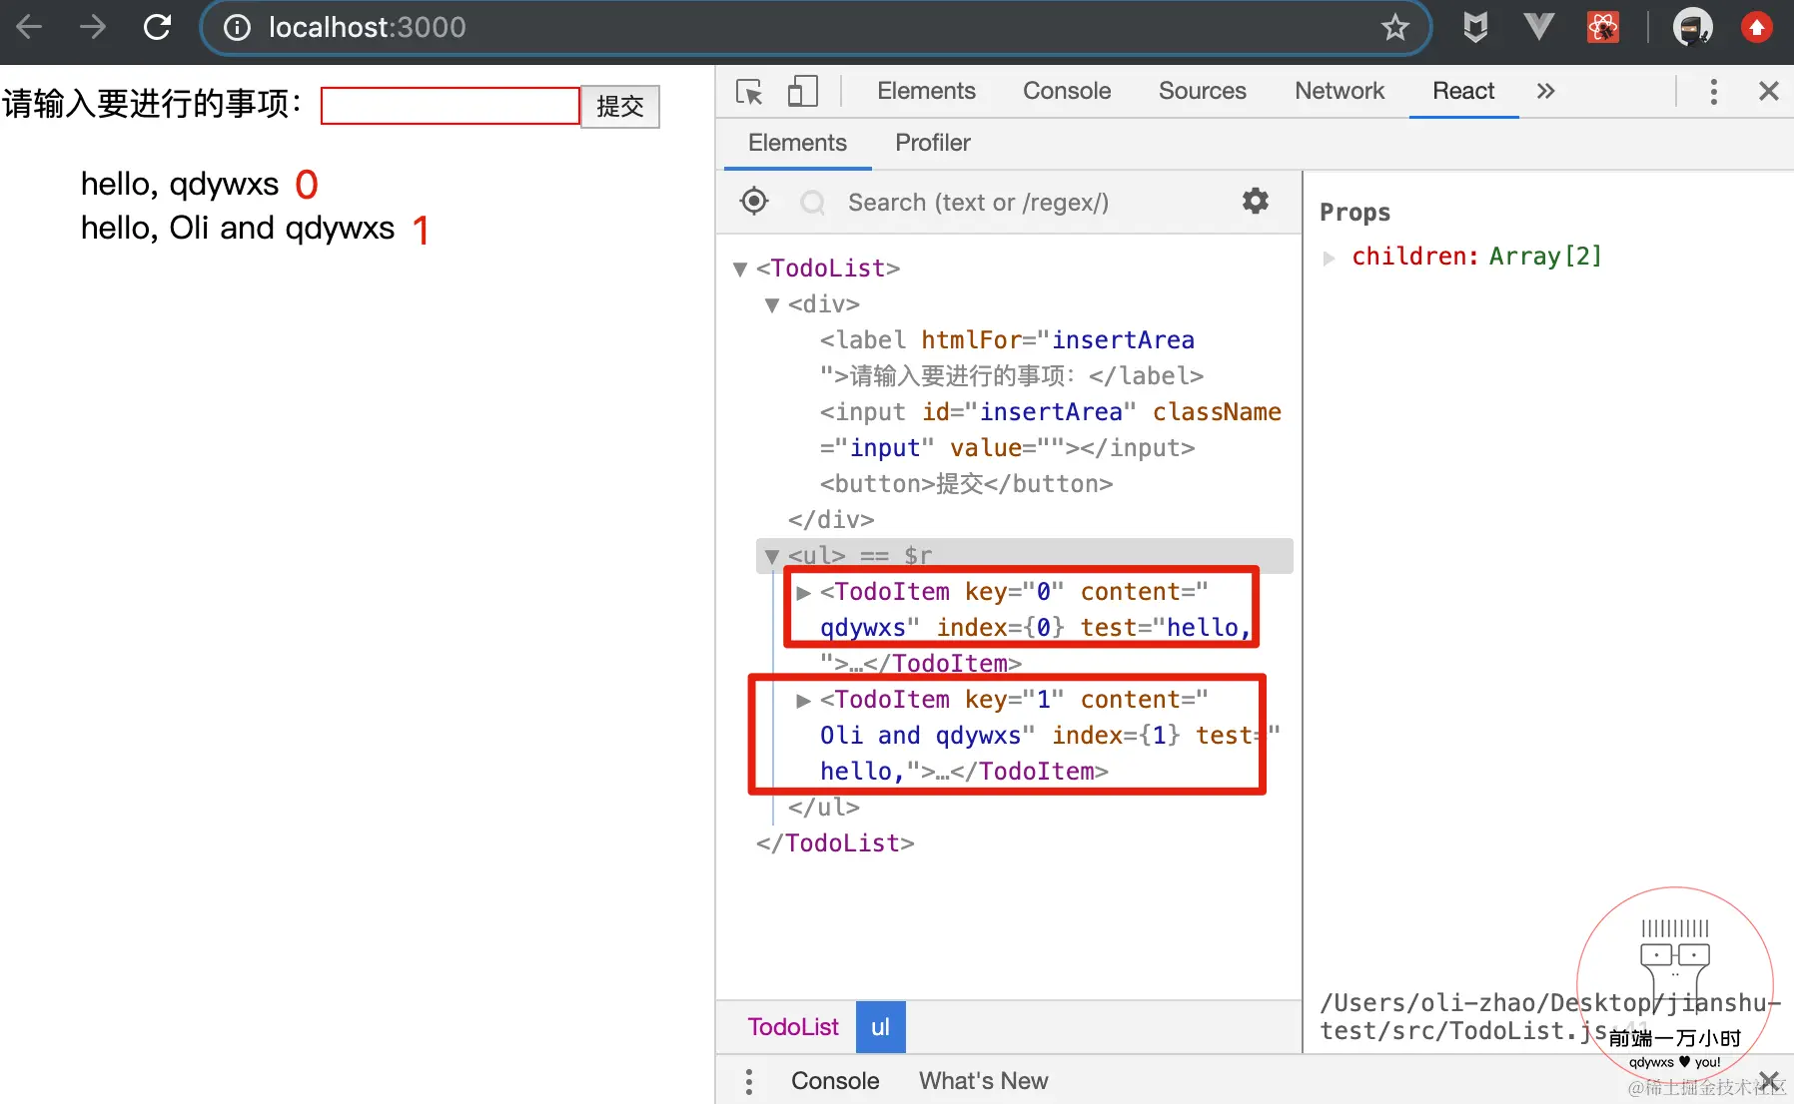Screen dimensions: 1794x1104
Task: Click the localhost:3000 address bar
Action: 815,27
